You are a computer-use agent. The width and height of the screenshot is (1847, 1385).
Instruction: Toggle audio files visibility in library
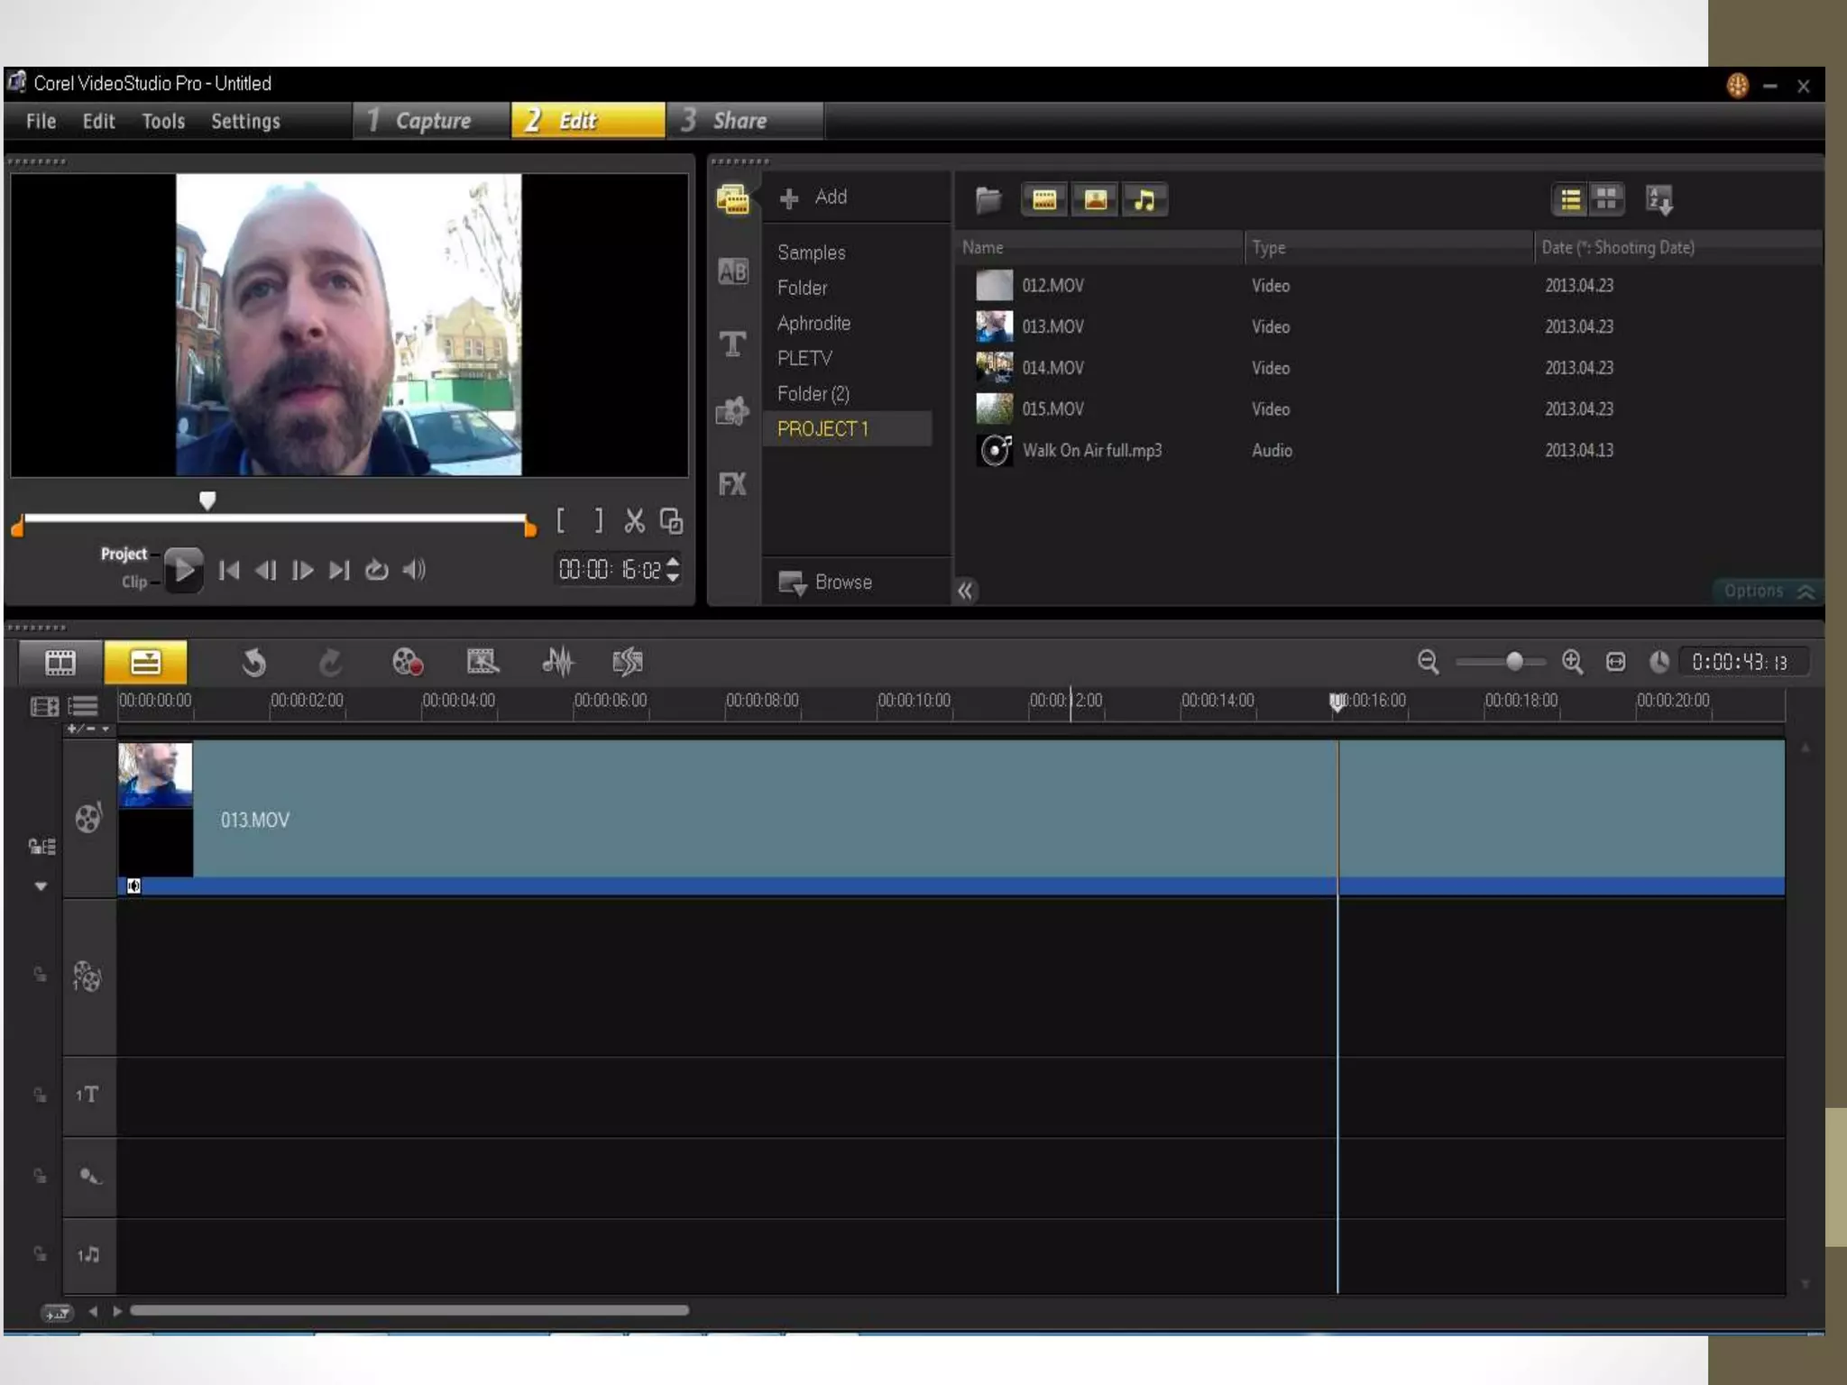(x=1144, y=200)
